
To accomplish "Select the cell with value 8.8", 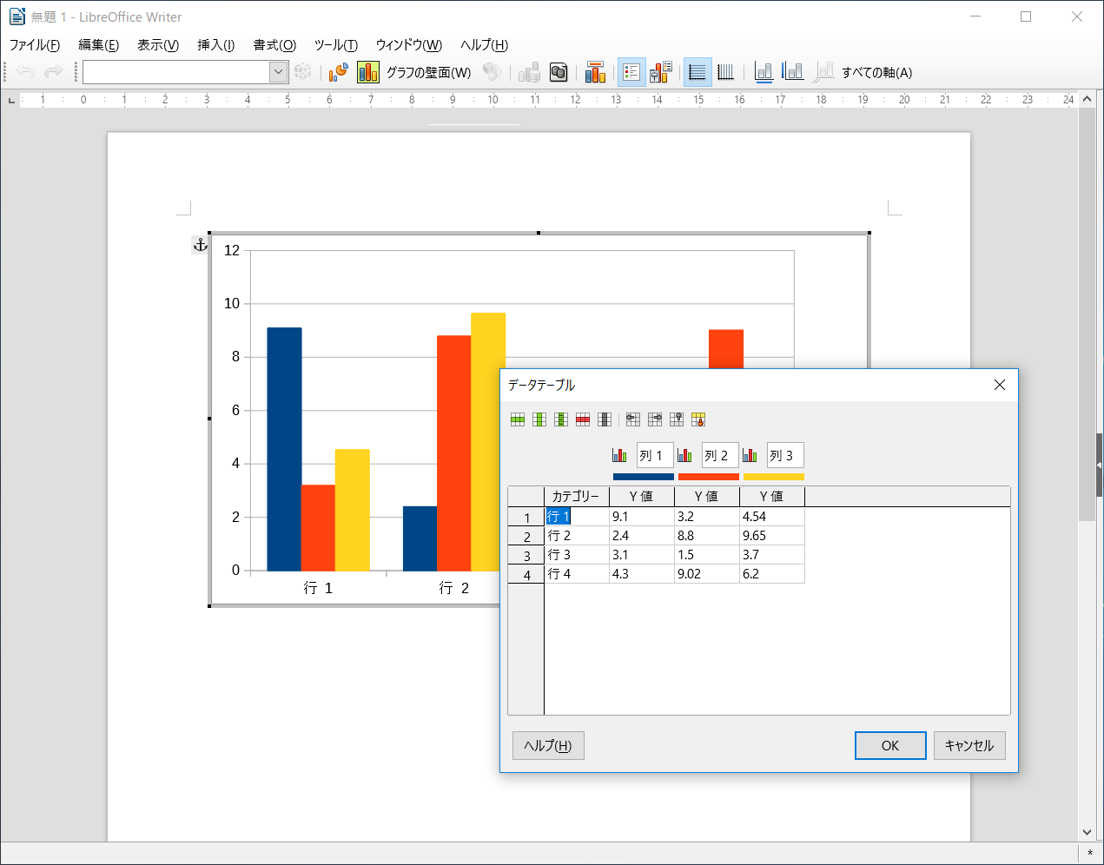I will click(x=707, y=536).
